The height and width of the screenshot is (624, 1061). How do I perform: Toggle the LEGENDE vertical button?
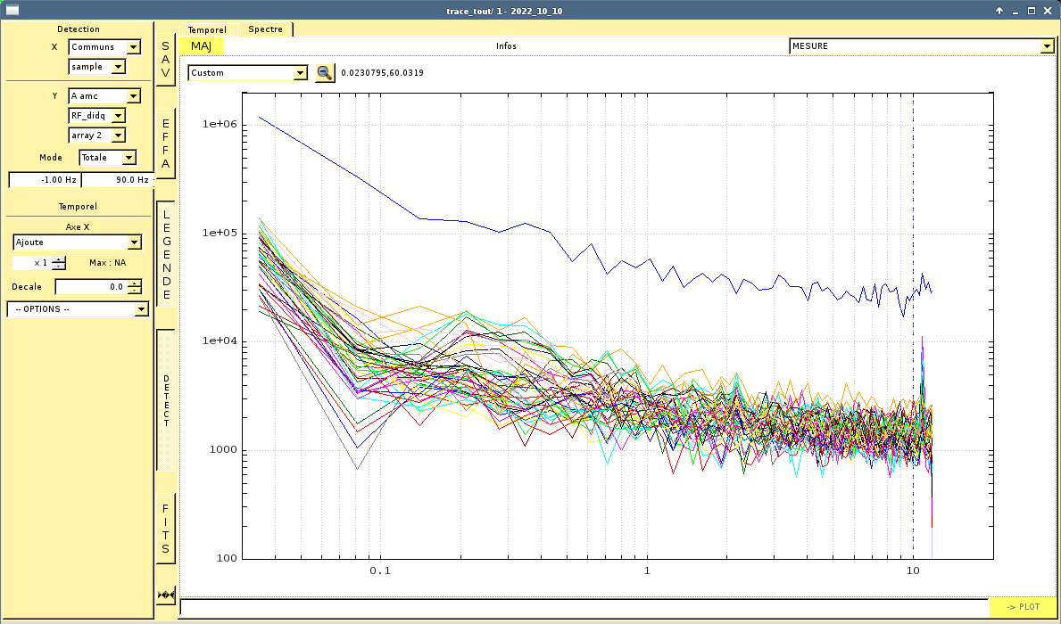pyautogui.click(x=166, y=255)
